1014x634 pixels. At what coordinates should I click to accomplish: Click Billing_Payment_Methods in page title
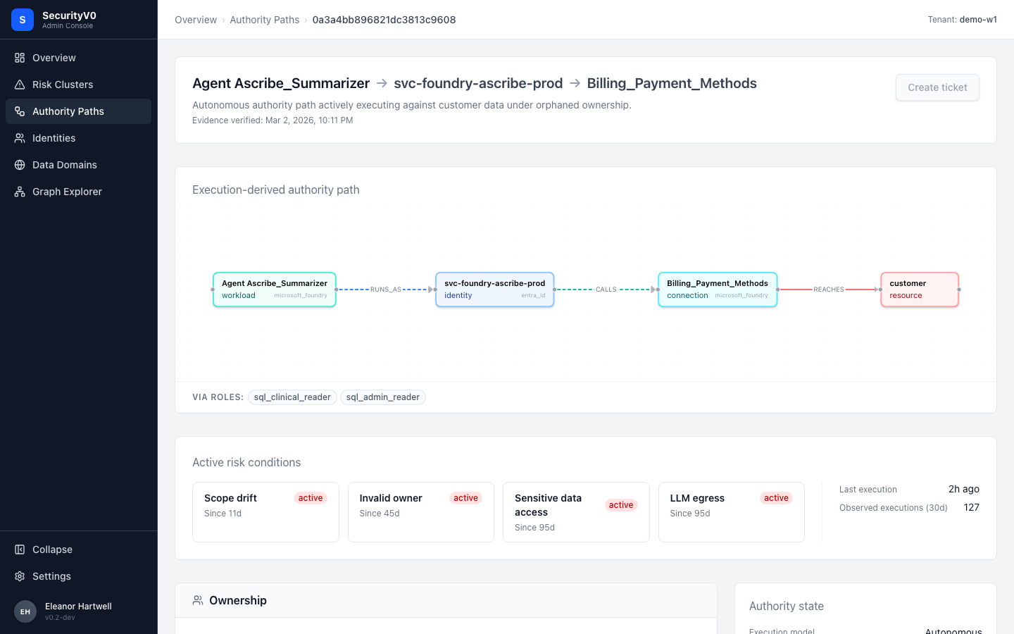click(x=672, y=83)
